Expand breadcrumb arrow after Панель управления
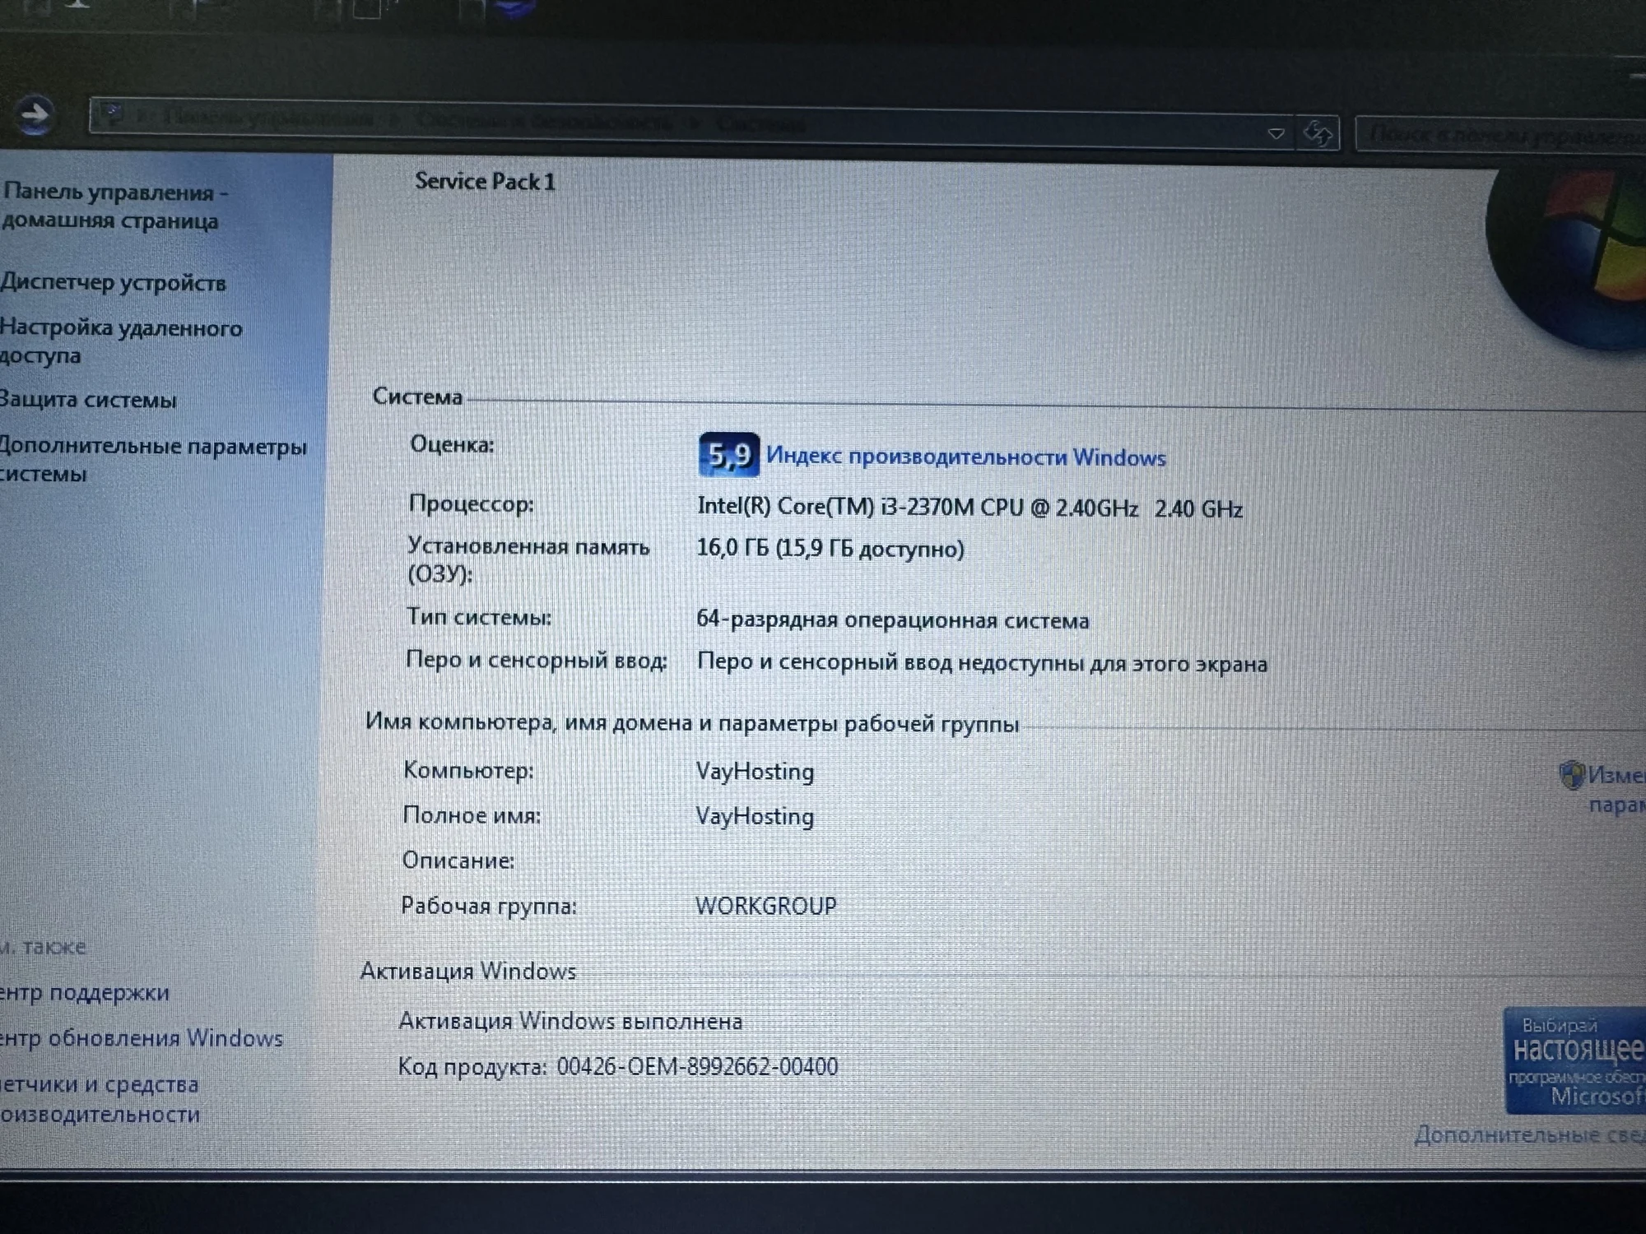 tap(394, 120)
